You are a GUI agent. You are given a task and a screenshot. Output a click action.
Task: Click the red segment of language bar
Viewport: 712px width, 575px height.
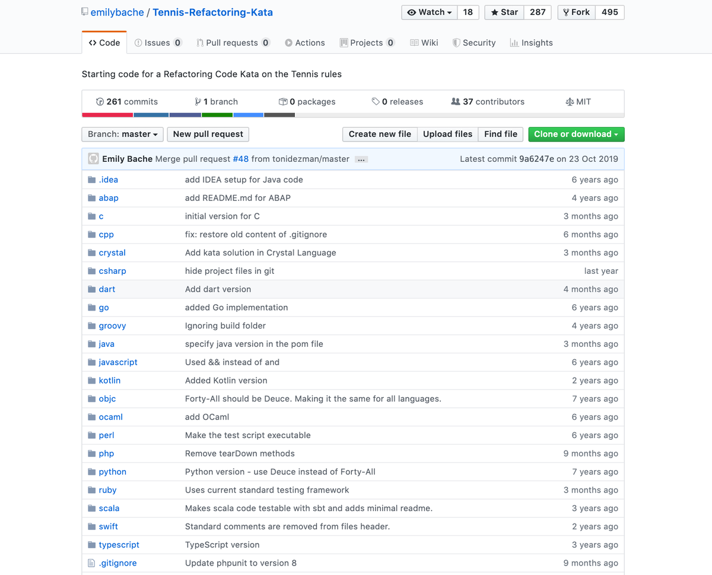click(x=107, y=115)
